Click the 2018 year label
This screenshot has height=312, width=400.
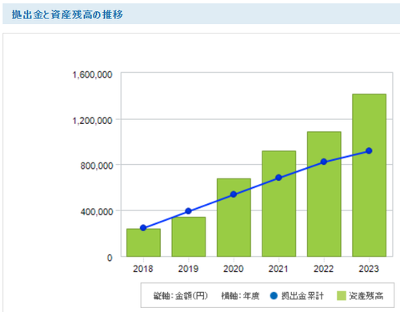(143, 269)
